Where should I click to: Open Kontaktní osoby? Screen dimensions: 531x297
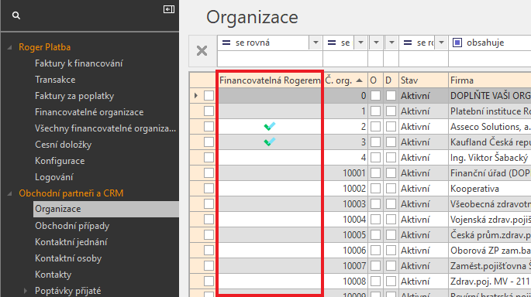[68, 258]
